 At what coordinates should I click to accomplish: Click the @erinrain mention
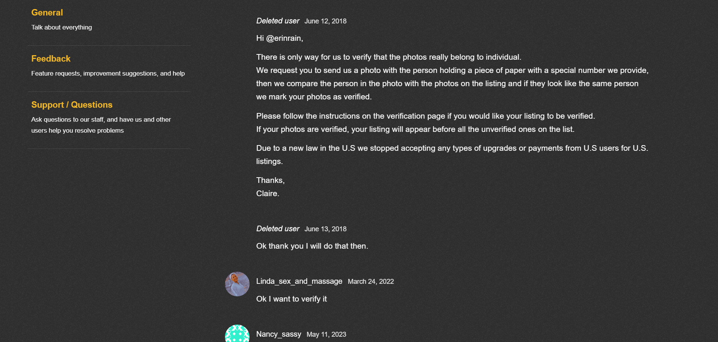[x=284, y=38]
